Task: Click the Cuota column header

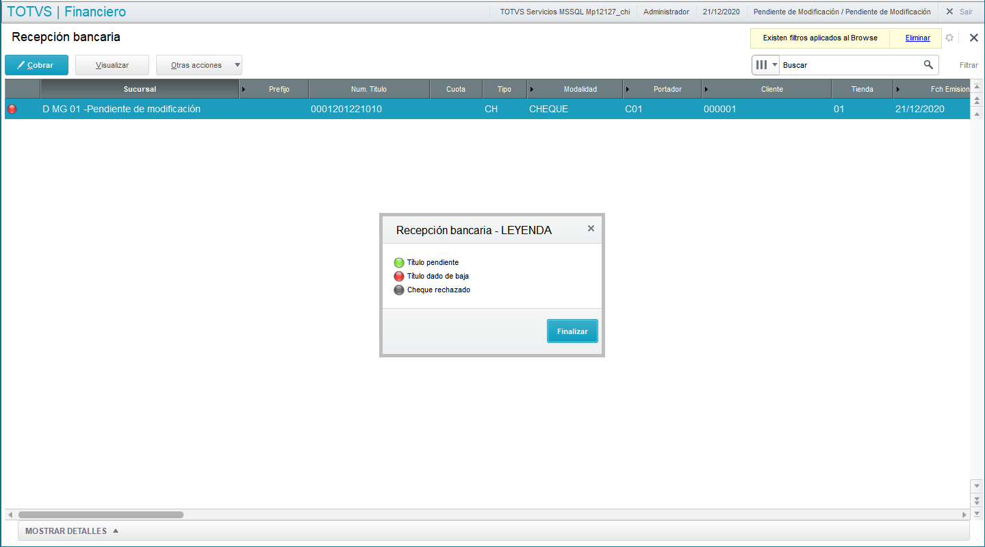Action: pos(456,89)
